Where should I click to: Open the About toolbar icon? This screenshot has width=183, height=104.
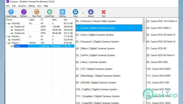click(x=91, y=12)
